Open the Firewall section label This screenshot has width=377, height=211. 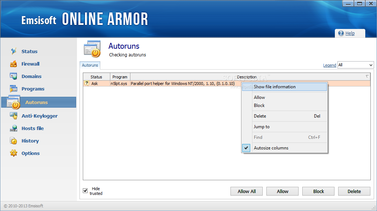(30, 64)
